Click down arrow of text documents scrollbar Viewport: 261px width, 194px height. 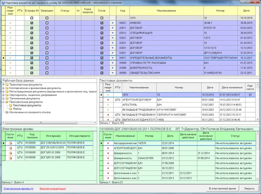258,120
